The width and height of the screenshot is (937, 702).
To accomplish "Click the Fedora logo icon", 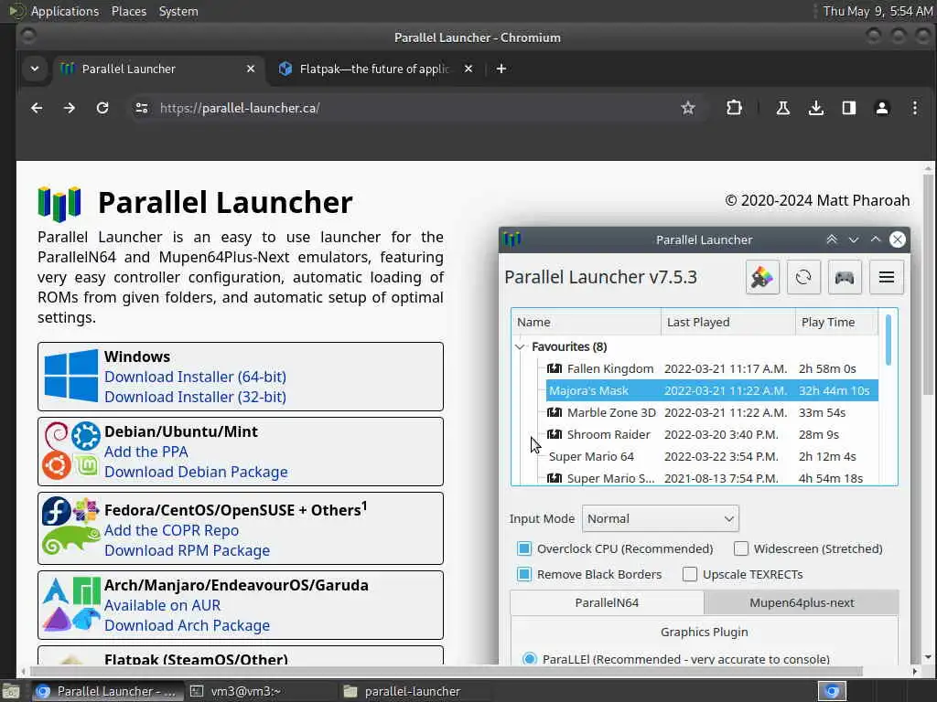I will pos(56,511).
